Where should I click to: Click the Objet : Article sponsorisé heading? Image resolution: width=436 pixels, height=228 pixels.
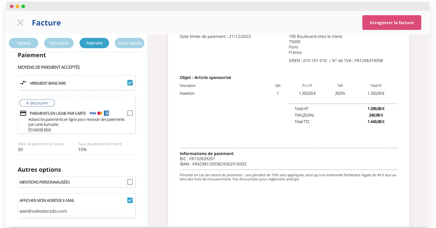point(205,78)
